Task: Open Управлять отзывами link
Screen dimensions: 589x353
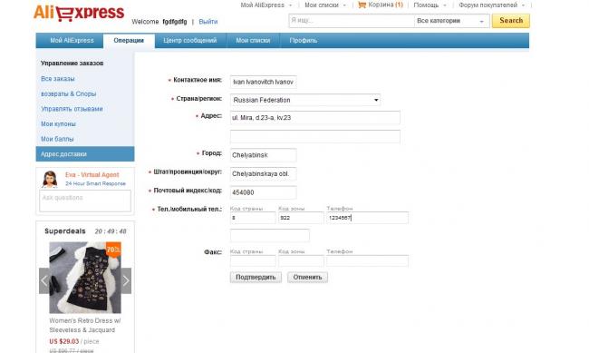Action: (x=72, y=109)
